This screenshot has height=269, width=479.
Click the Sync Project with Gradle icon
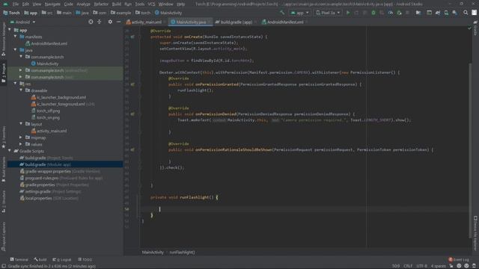click(438, 13)
